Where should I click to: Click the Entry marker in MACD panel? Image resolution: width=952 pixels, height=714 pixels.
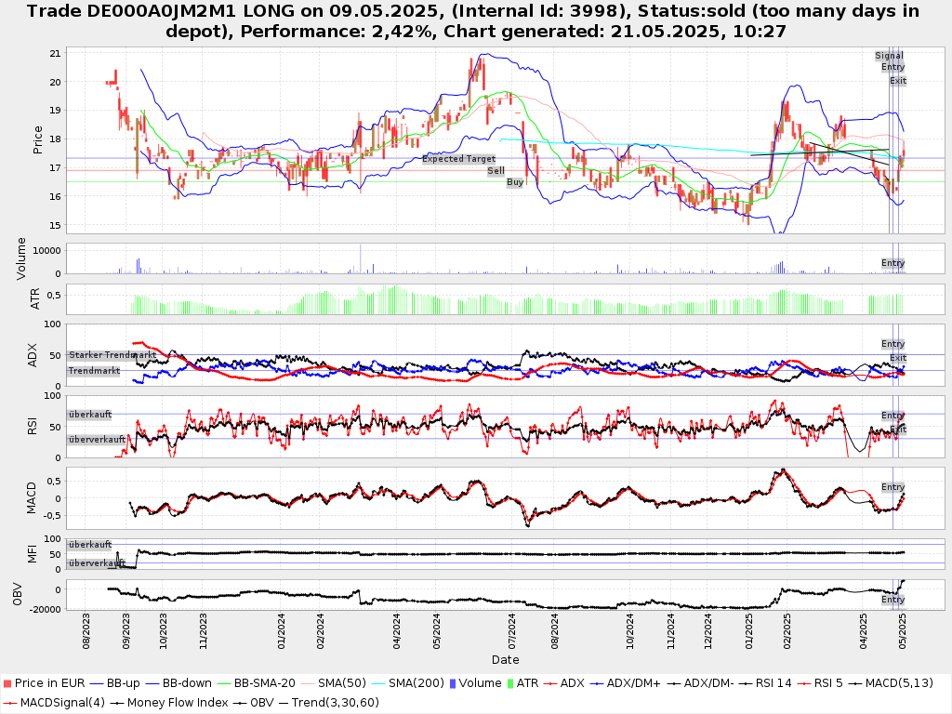click(892, 487)
